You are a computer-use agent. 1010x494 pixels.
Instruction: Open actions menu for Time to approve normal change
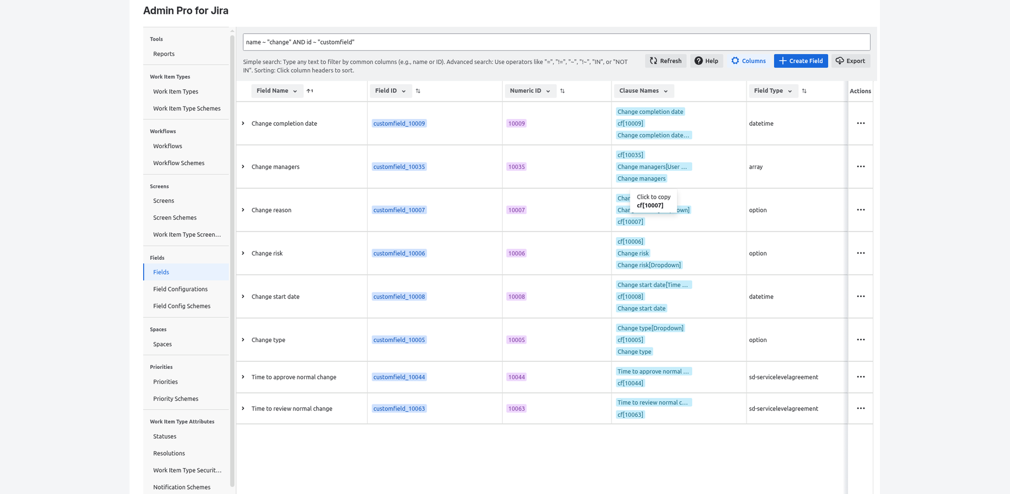(x=861, y=377)
